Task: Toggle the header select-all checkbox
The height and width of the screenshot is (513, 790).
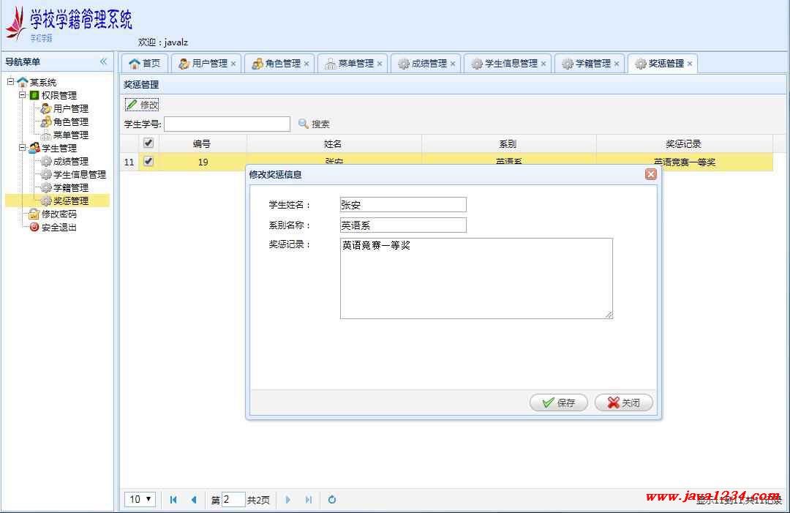Action: (x=148, y=143)
